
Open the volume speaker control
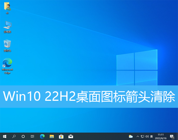[x=147, y=136]
